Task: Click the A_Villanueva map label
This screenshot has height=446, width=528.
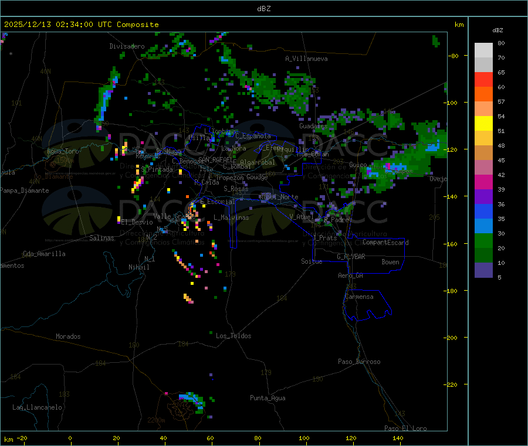Action: point(306,59)
